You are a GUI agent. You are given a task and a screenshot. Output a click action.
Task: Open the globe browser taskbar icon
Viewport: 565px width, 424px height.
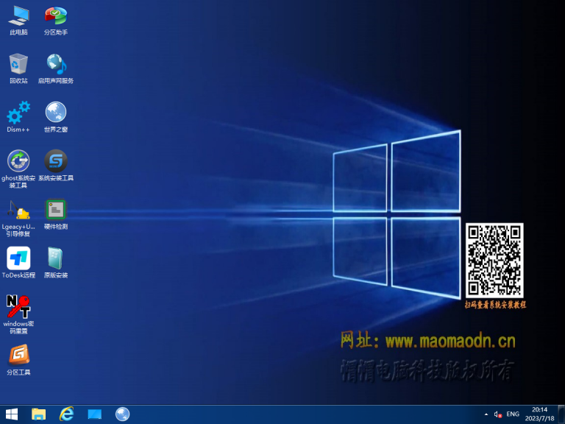tap(123, 414)
